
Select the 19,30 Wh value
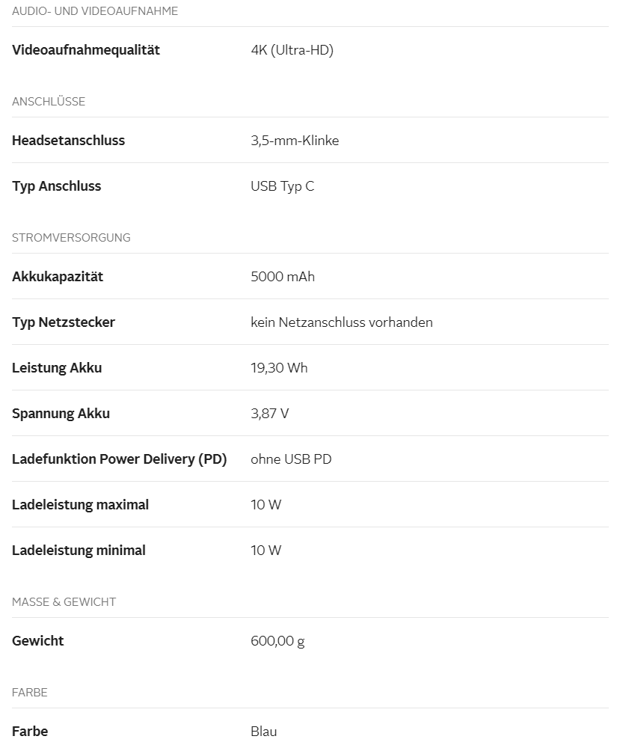click(x=279, y=368)
